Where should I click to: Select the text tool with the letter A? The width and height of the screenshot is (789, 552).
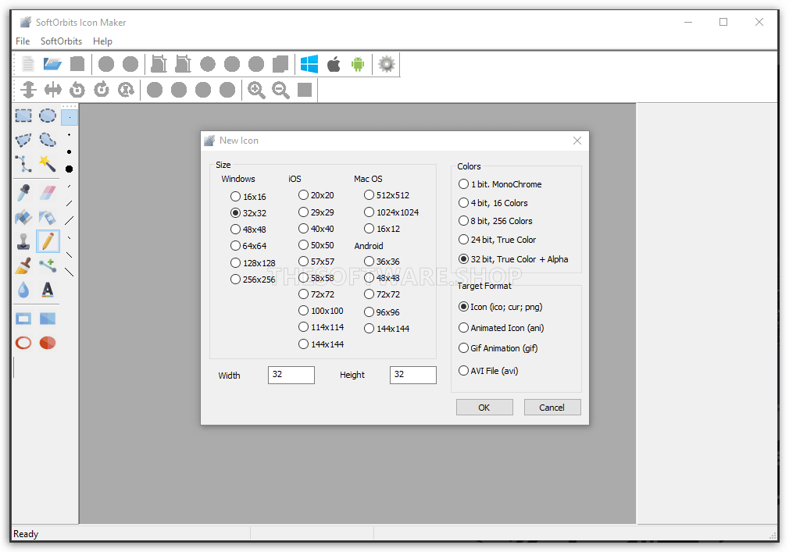point(48,290)
